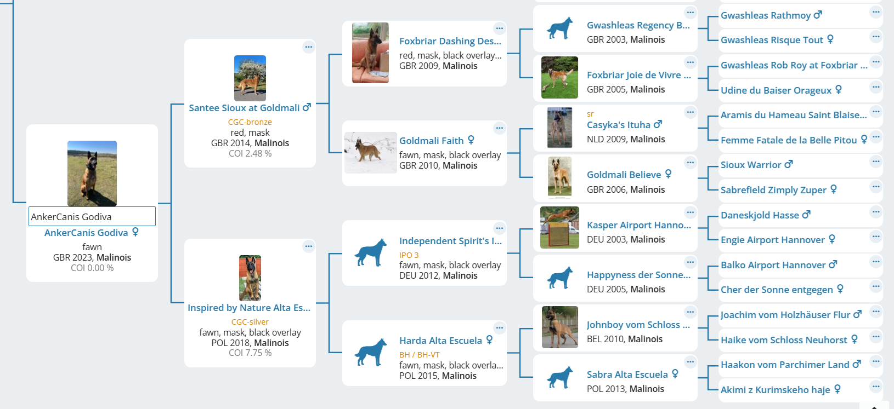Click dog silhouette icon for Gwashleas Regency
894x409 pixels.
(x=560, y=28)
